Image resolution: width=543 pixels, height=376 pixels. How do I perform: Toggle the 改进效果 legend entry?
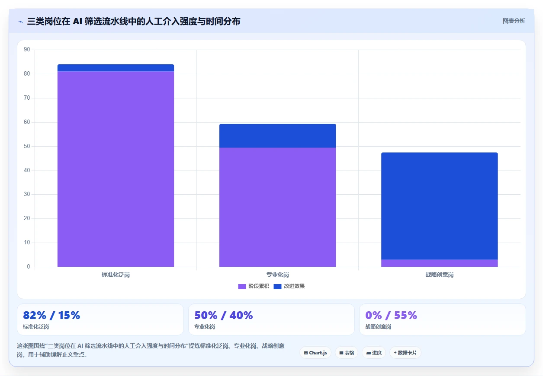tap(289, 286)
